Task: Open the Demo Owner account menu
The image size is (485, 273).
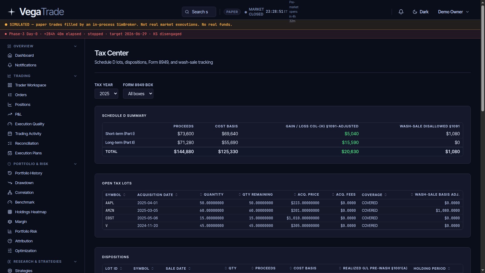Action: 453,12
